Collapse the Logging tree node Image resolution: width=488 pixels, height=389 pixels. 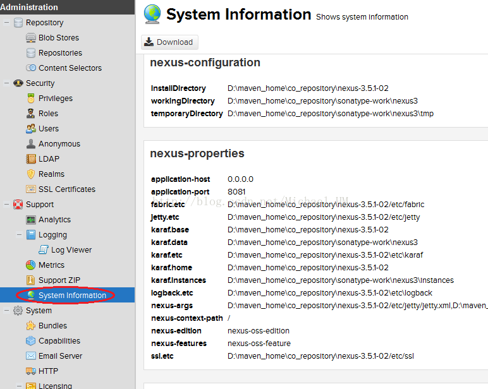[x=19, y=235]
